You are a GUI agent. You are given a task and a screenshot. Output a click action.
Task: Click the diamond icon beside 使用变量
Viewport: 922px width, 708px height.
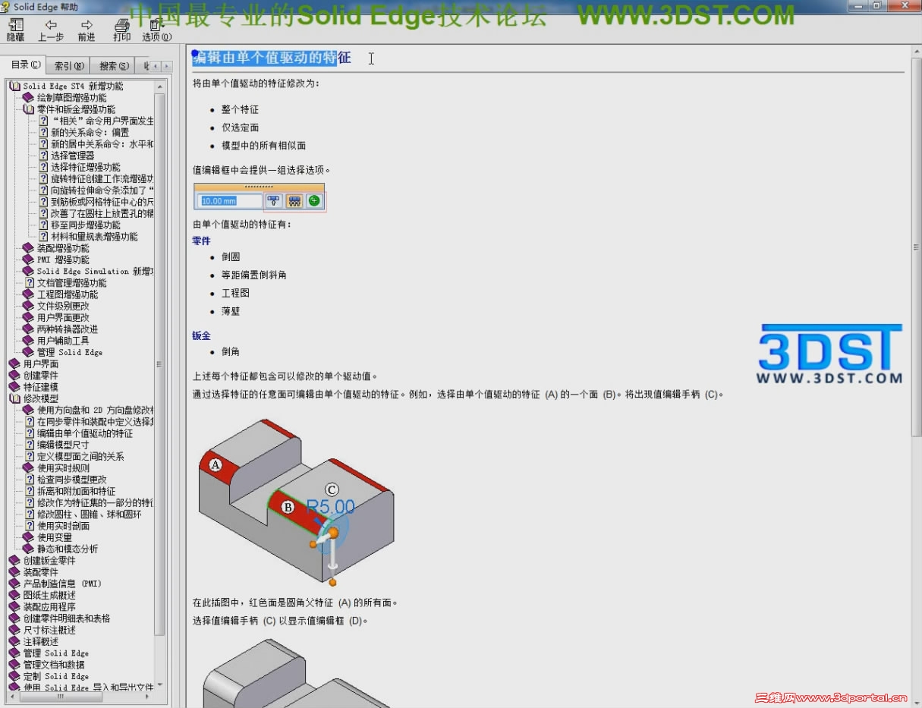coord(27,537)
